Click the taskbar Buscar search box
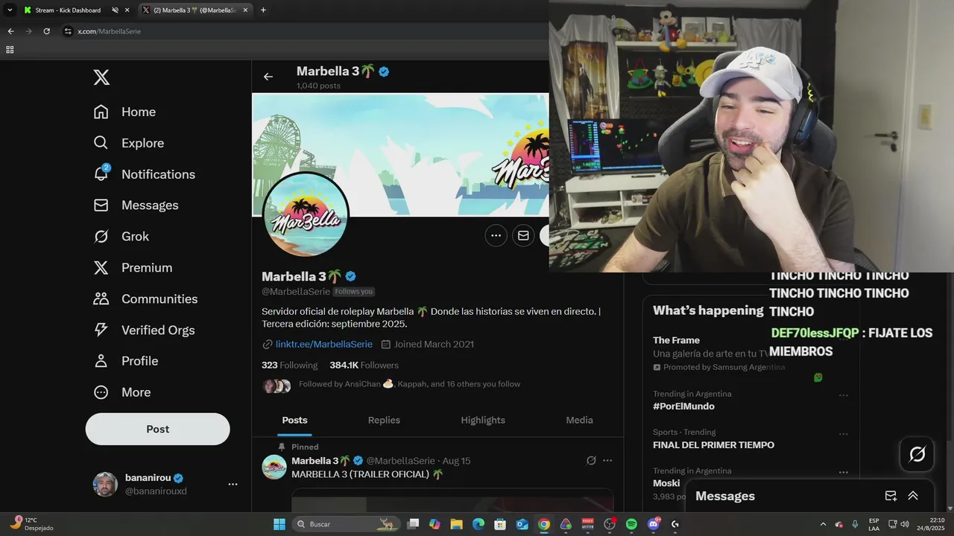Viewport: 954px width, 536px height. point(345,524)
